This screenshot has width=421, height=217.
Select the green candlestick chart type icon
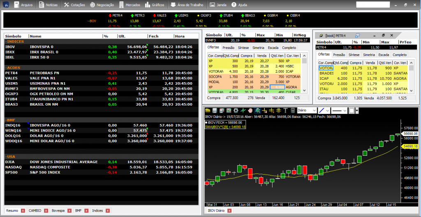(243, 111)
